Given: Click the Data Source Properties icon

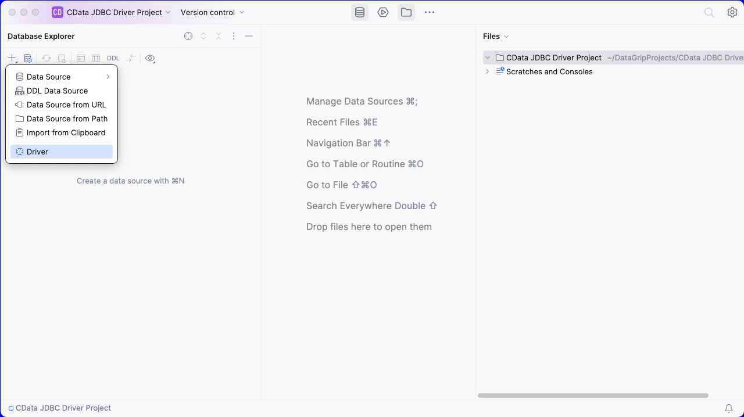Looking at the screenshot, I should point(27,58).
